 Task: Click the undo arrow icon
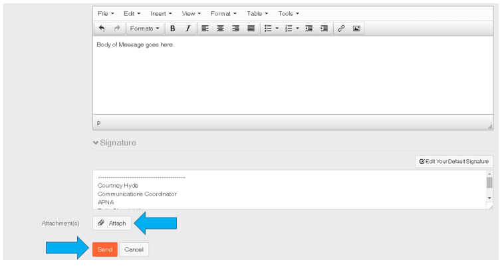click(x=102, y=29)
